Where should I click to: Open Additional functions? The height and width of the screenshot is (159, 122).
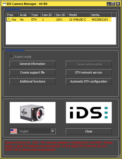click(x=32, y=81)
